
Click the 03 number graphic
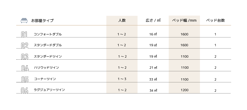coord(25,57)
